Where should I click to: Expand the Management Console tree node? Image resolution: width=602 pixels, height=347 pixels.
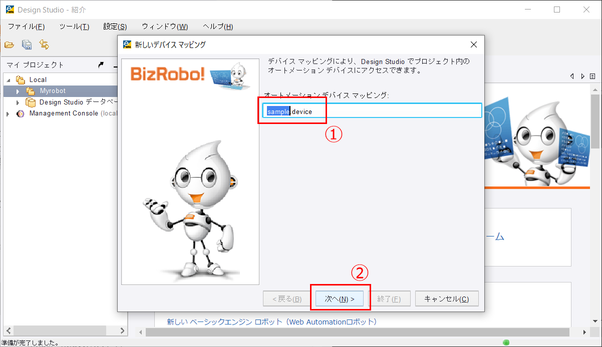pos(8,113)
